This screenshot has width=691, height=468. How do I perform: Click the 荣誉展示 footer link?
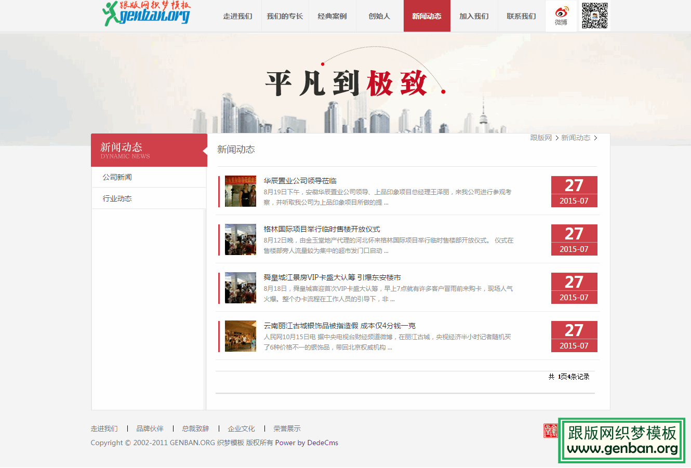tap(288, 428)
